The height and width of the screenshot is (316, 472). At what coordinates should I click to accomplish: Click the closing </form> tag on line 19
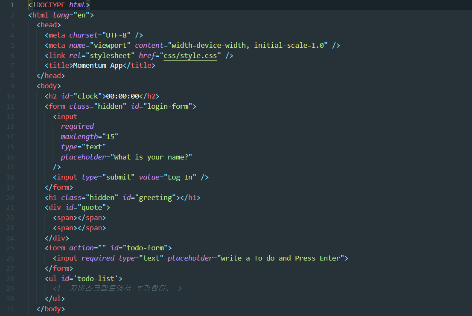(59, 187)
